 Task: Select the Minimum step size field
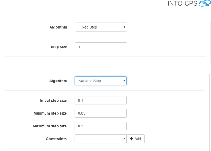100,113
